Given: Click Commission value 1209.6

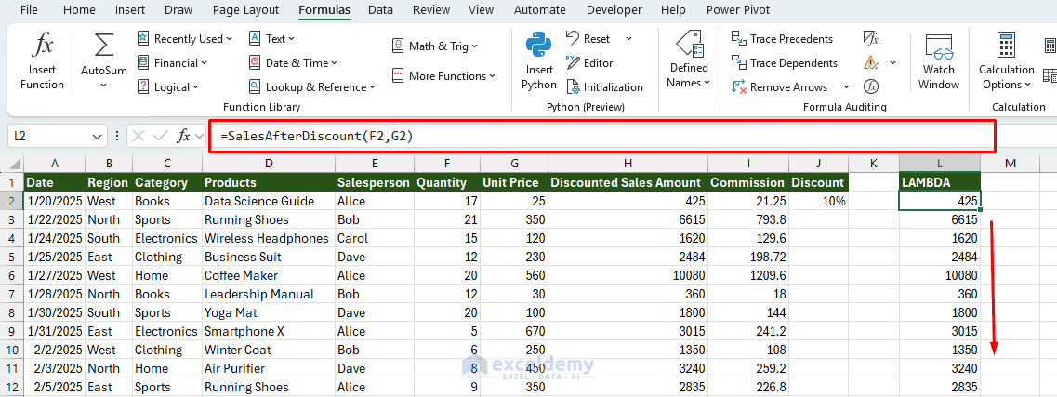Looking at the screenshot, I should (747, 276).
